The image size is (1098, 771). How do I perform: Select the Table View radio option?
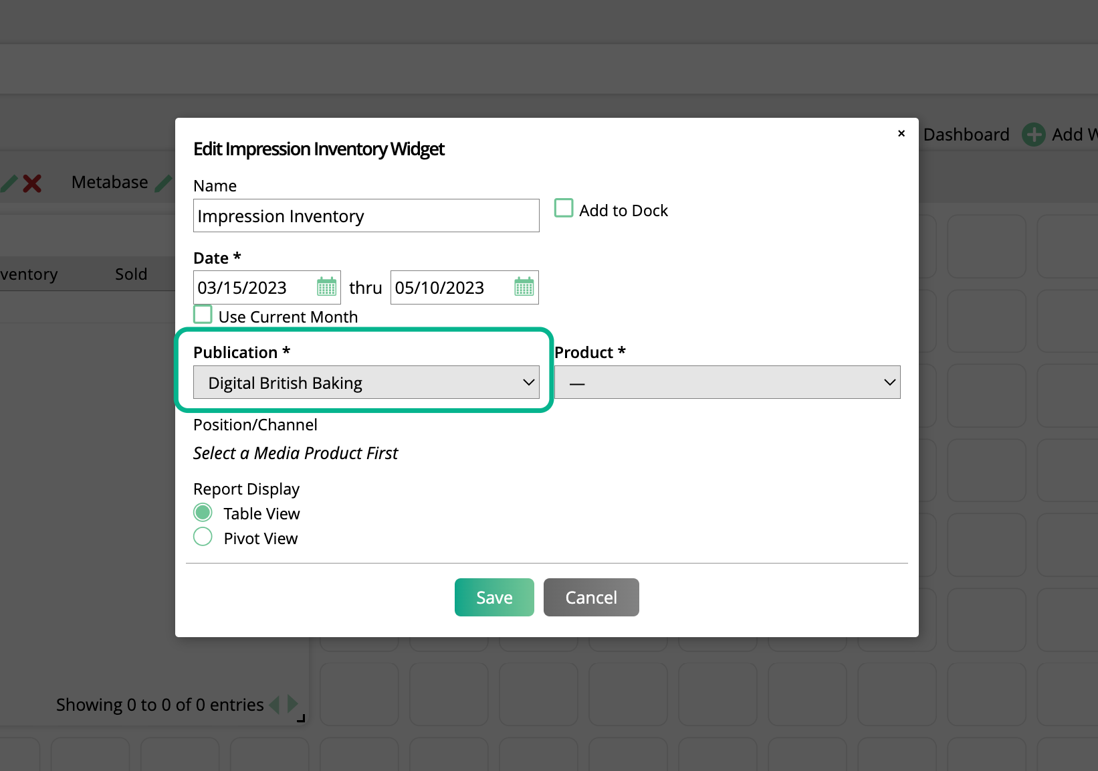point(203,513)
